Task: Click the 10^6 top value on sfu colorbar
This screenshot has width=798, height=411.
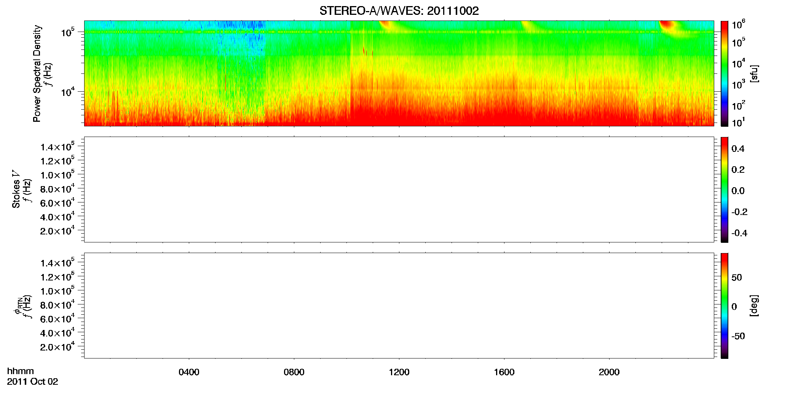Action: [738, 25]
